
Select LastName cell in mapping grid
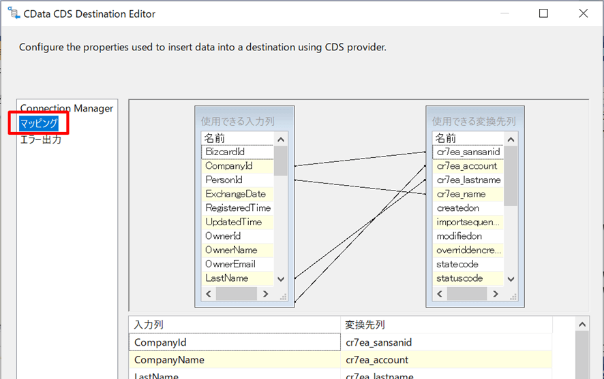(x=235, y=374)
